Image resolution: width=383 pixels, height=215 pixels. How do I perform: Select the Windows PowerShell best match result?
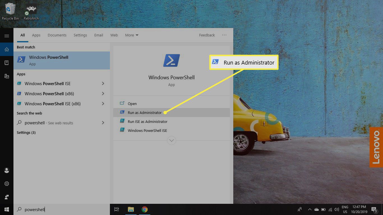coord(62,60)
